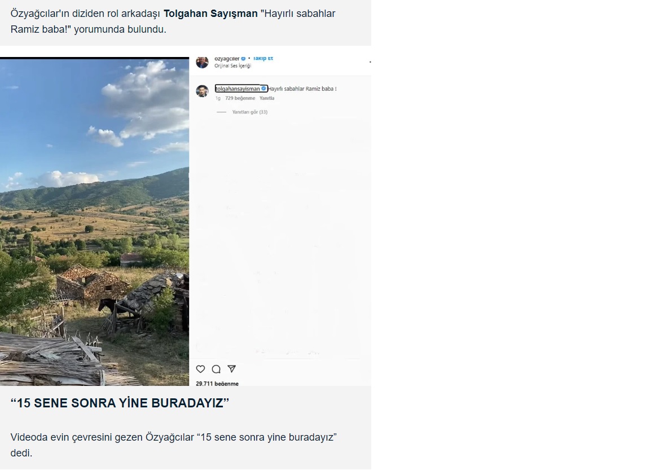Open the post options menu dot

click(370, 61)
